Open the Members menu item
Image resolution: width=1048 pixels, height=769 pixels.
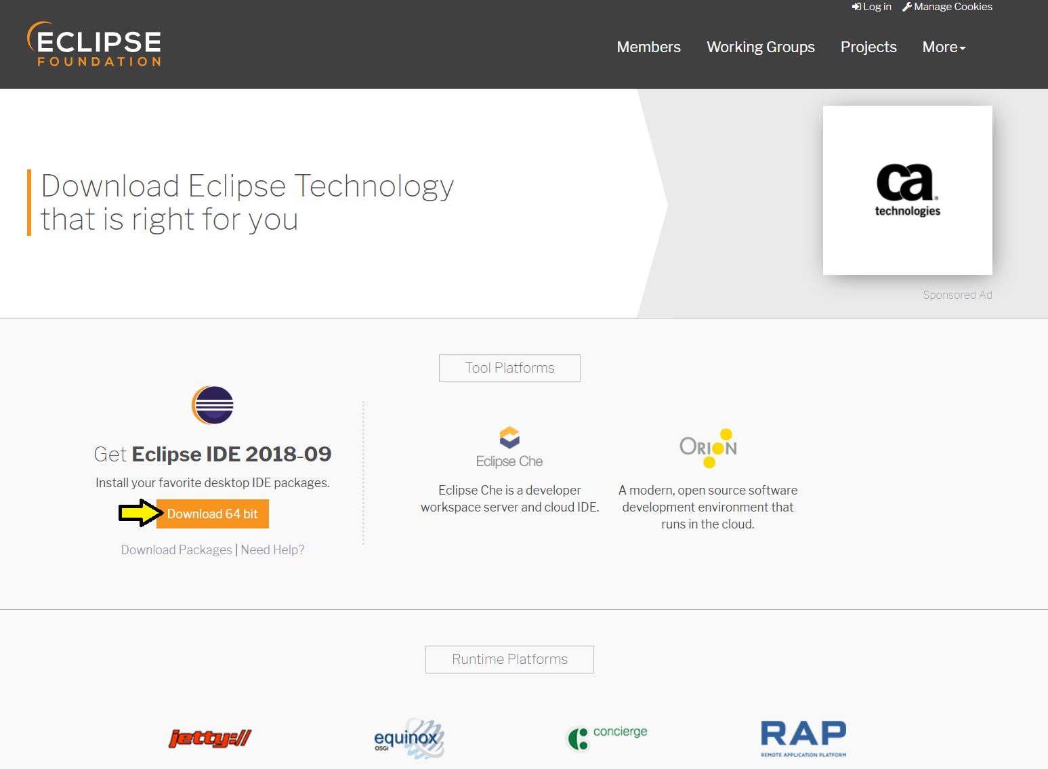coord(649,47)
